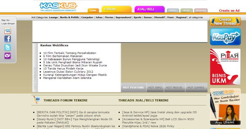This screenshot has height=129, width=246.
Task: Open the Sports category
Action: tap(138, 18)
